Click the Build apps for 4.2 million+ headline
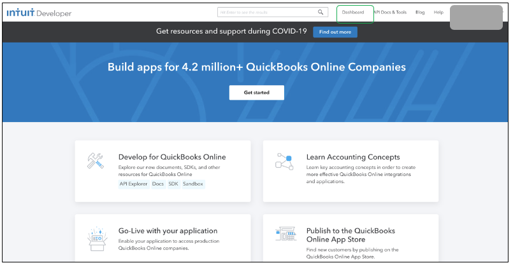 256,67
